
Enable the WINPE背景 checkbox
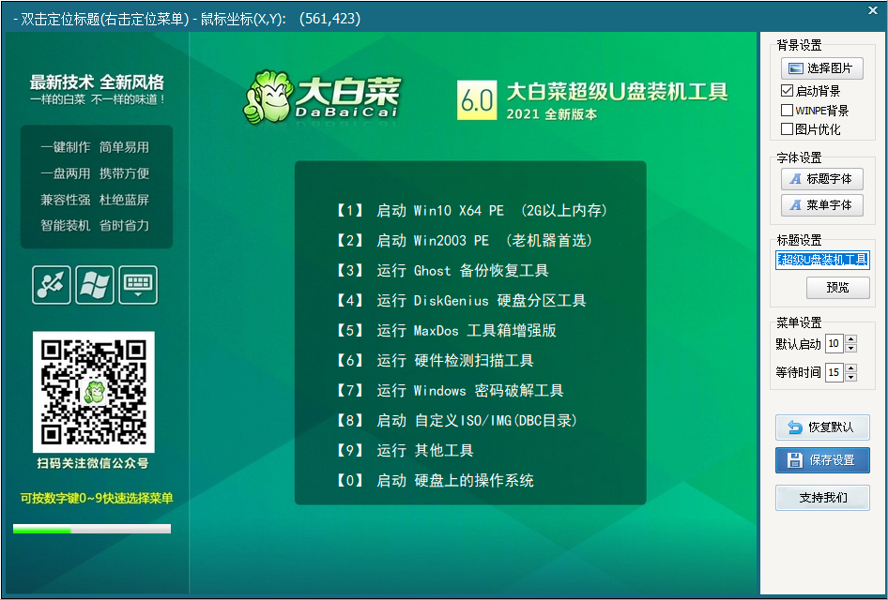787,110
